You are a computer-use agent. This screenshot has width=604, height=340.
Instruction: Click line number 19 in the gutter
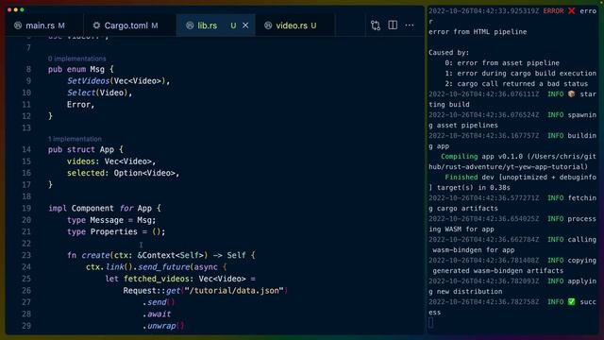click(26, 208)
